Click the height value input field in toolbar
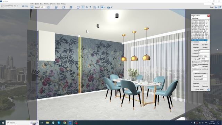This screenshot has width=222, height=125. pos(42,7)
